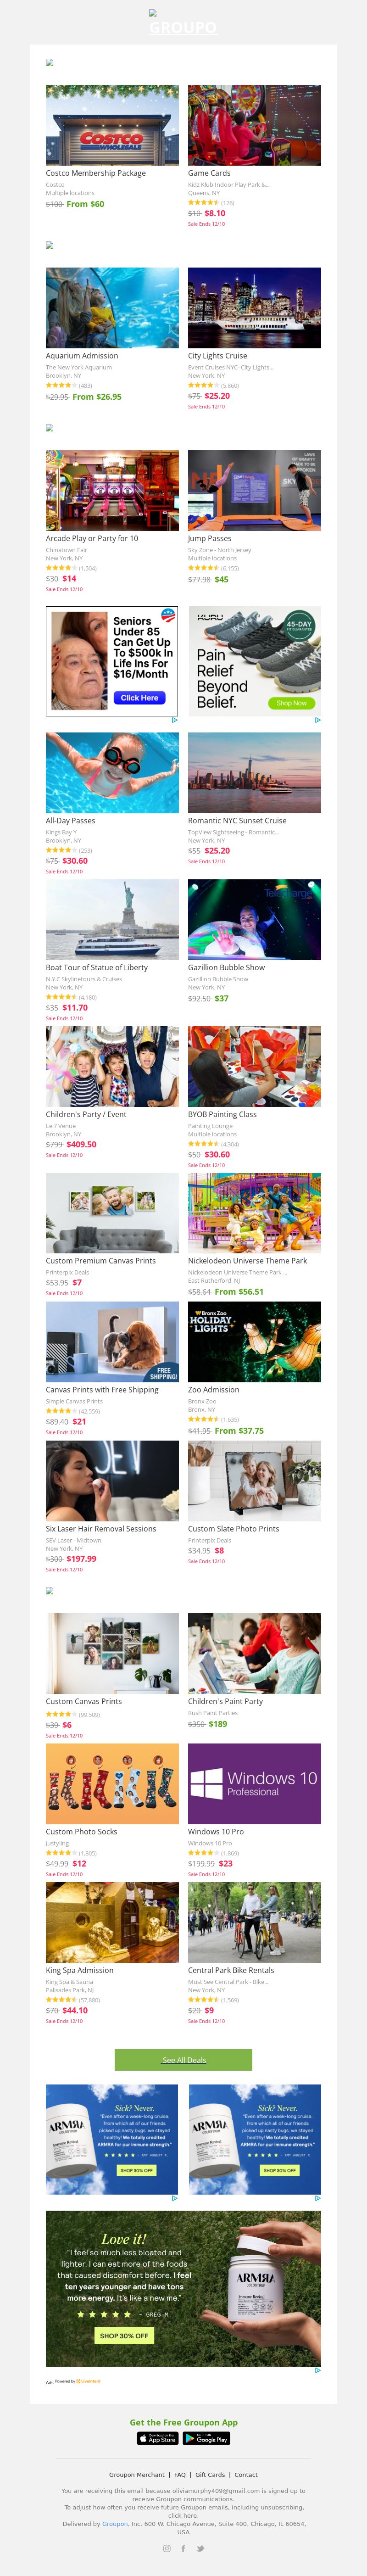Tap the Google Play download badge
Screen dimensions: 367x2576
(207, 2439)
